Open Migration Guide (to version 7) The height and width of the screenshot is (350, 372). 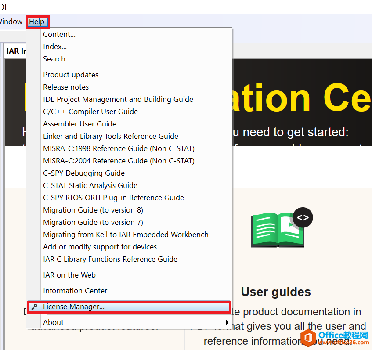[x=129, y=223]
